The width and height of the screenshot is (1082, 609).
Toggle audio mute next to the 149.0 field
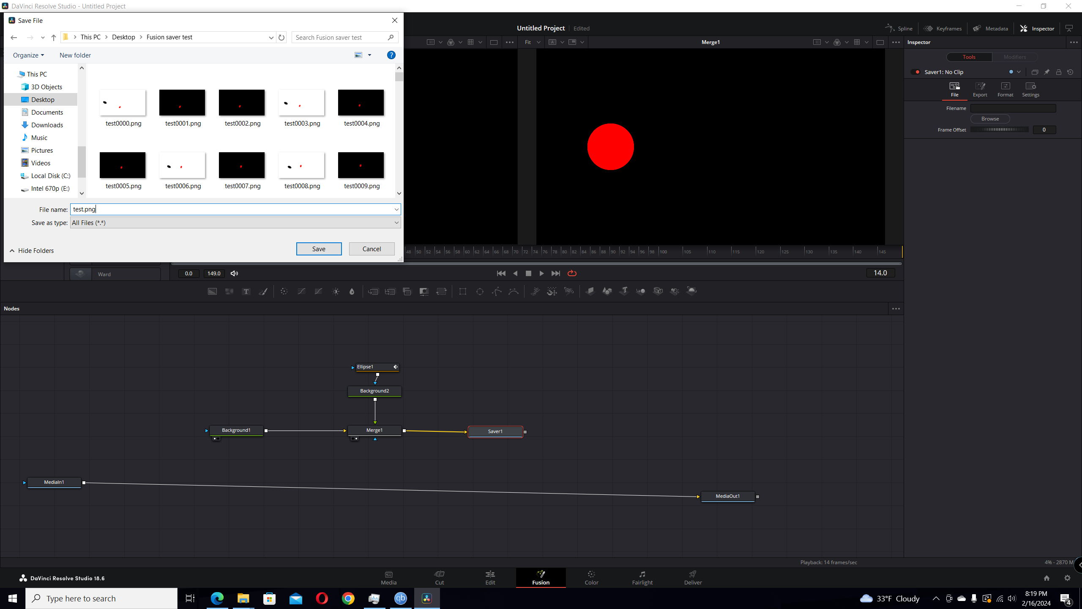coord(234,274)
